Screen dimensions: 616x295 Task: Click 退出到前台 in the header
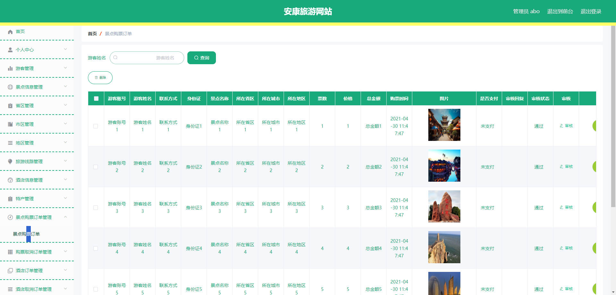pyautogui.click(x=560, y=12)
